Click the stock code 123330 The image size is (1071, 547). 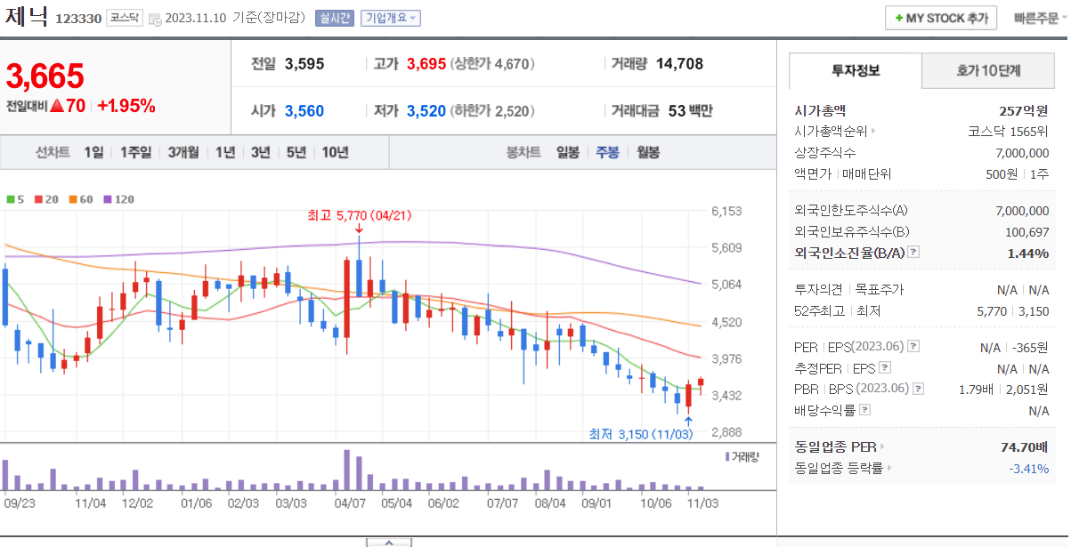pyautogui.click(x=77, y=19)
